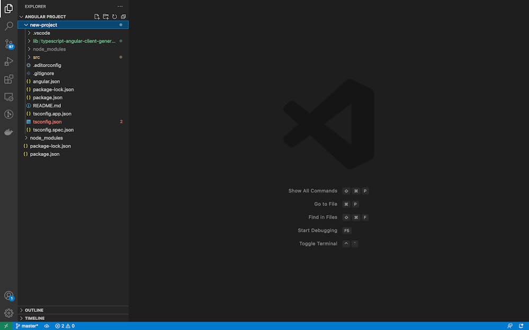This screenshot has width=529, height=330.
Task: Click the master branch in status bar
Action: [x=26, y=326]
